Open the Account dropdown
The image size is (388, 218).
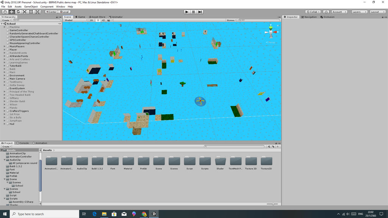coord(339,12)
